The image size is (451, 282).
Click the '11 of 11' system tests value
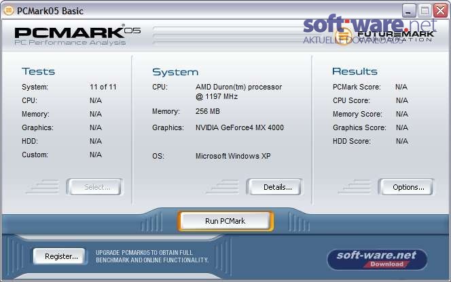click(x=103, y=87)
